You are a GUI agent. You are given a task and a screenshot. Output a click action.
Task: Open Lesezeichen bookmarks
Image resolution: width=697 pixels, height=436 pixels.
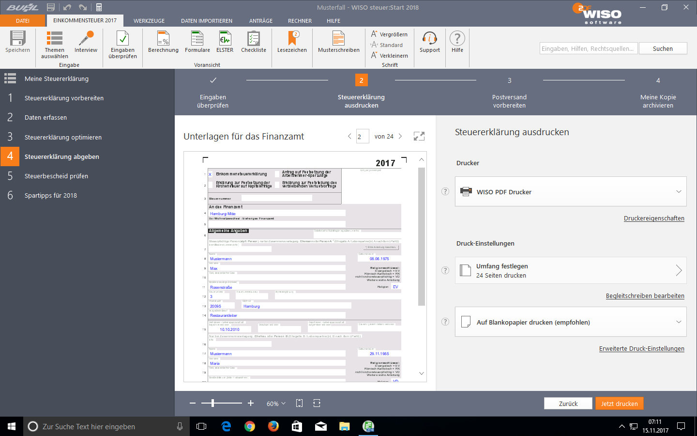tap(292, 42)
